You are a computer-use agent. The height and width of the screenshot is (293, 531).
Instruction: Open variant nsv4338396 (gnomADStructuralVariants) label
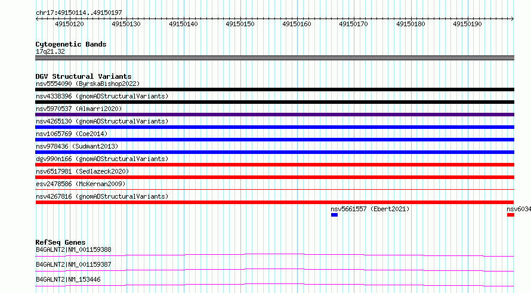(x=102, y=96)
